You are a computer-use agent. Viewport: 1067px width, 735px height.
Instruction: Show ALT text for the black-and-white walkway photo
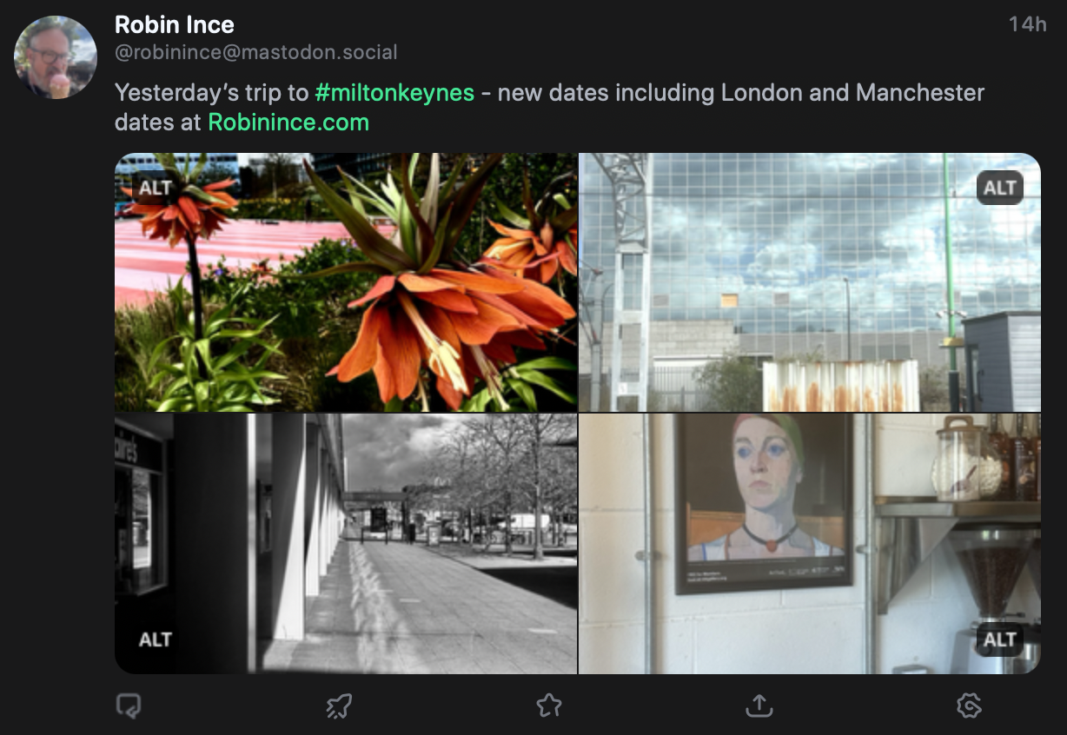156,639
